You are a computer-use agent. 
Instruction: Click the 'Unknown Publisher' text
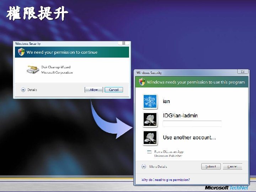click(168, 156)
